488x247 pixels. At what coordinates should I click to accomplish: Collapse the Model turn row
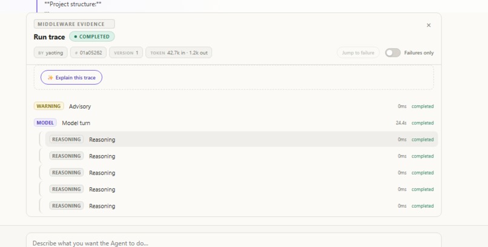click(234, 123)
